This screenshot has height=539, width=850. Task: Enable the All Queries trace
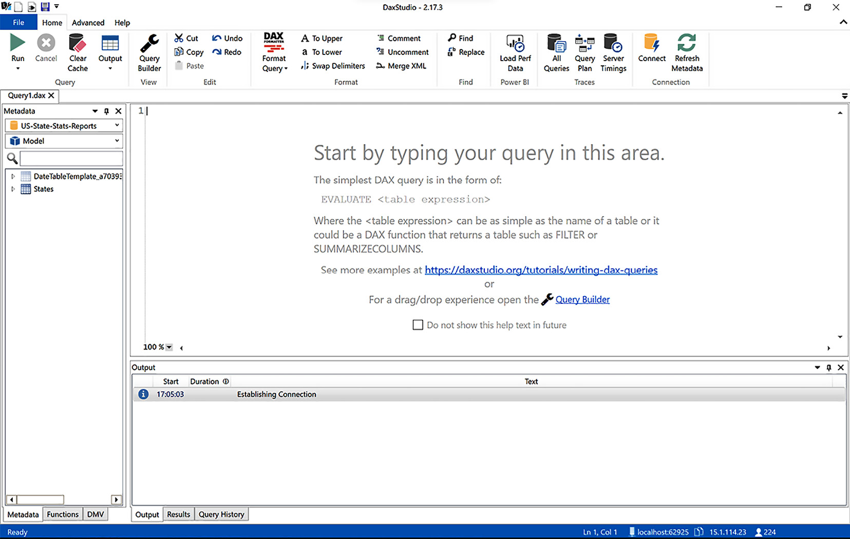coord(556,44)
